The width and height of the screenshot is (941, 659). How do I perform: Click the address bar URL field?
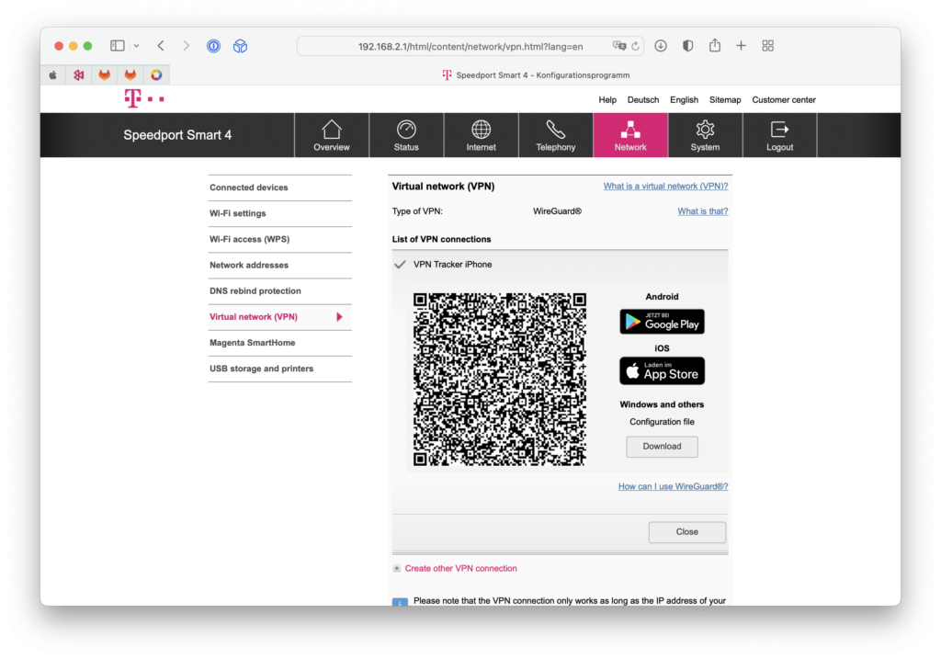coord(470,46)
